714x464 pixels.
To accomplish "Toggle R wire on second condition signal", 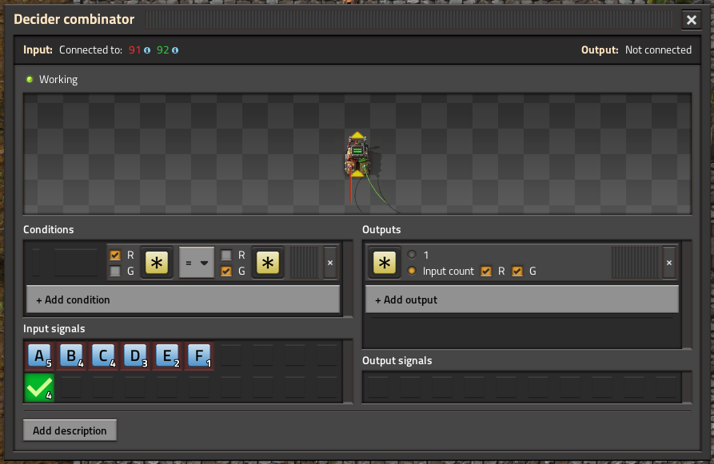I will [226, 256].
